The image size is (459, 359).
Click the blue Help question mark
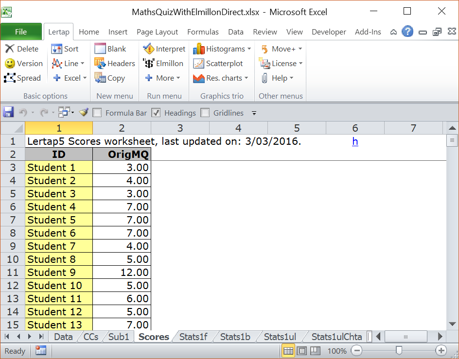click(x=407, y=31)
